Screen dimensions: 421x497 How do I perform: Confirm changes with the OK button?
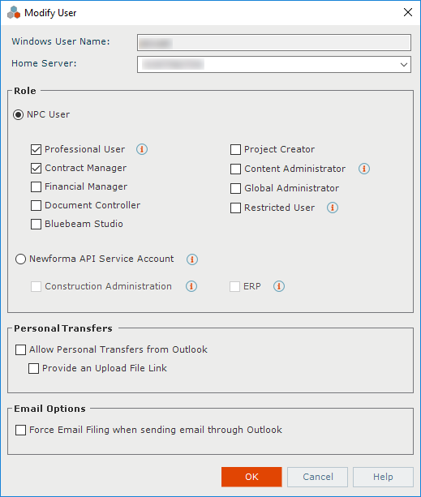251,477
